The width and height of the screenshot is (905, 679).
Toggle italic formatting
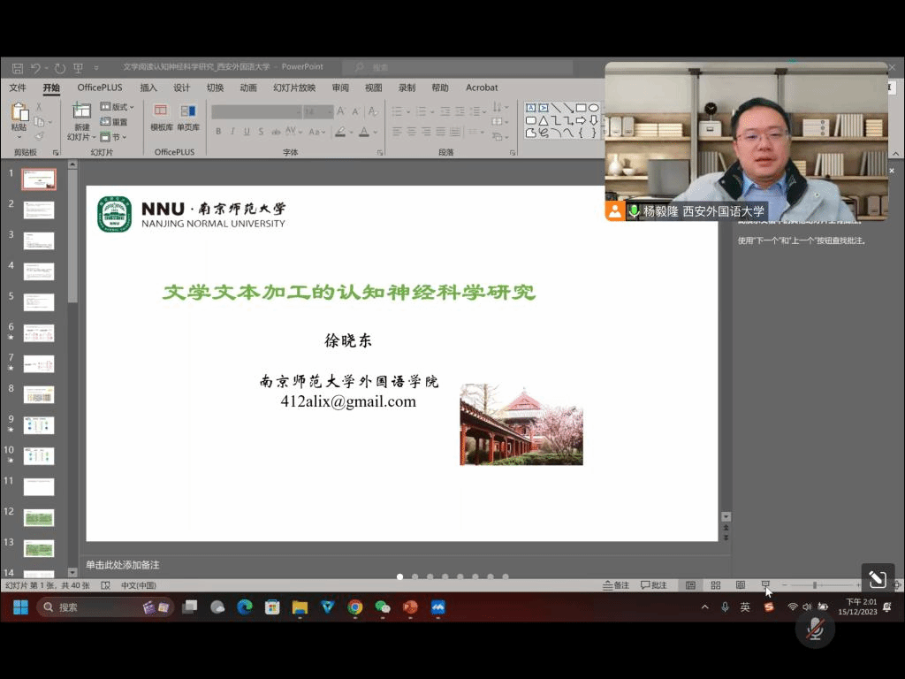pyautogui.click(x=232, y=132)
